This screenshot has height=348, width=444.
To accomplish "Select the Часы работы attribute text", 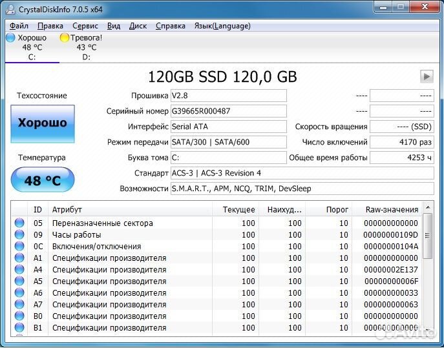I will pos(77,235).
